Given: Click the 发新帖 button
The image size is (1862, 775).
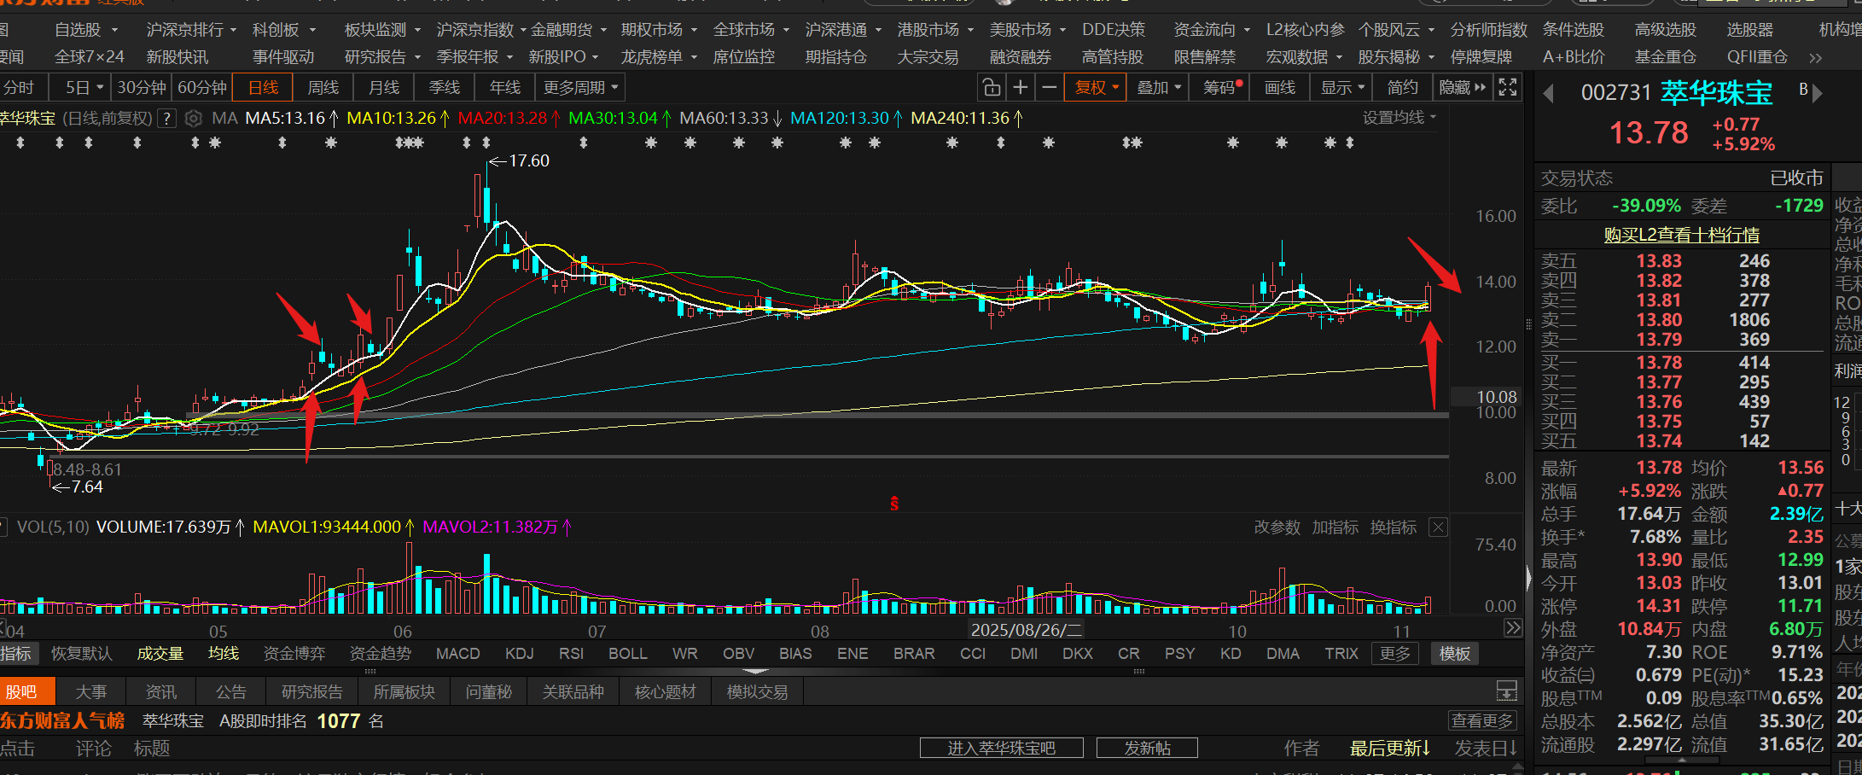Looking at the screenshot, I should 1147,749.
